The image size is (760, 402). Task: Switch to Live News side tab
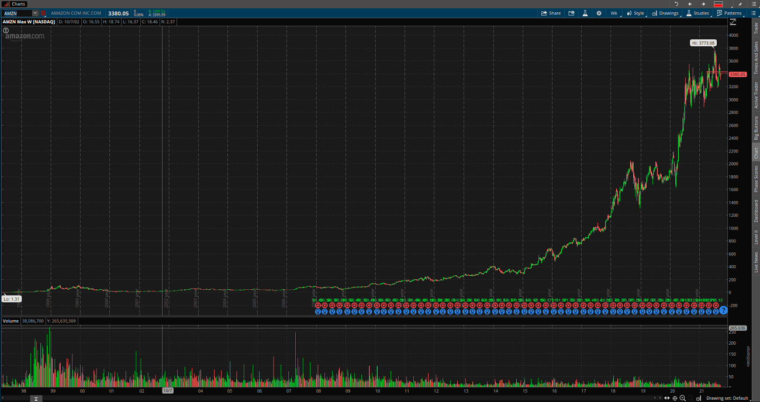[x=755, y=262]
